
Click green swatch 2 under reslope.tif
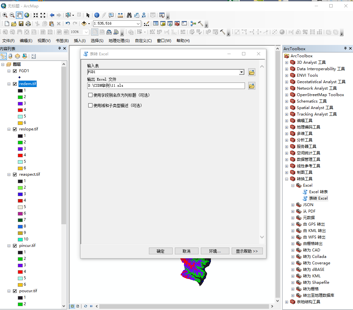point(20,142)
